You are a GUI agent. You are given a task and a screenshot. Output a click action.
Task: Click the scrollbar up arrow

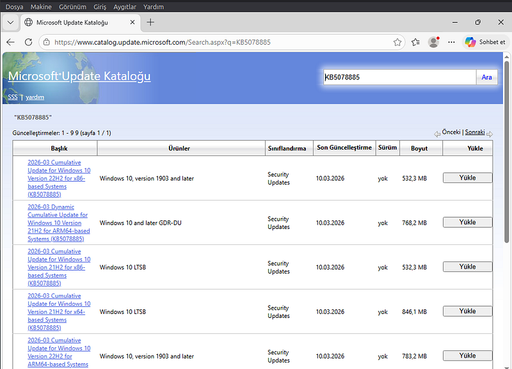[506, 57]
